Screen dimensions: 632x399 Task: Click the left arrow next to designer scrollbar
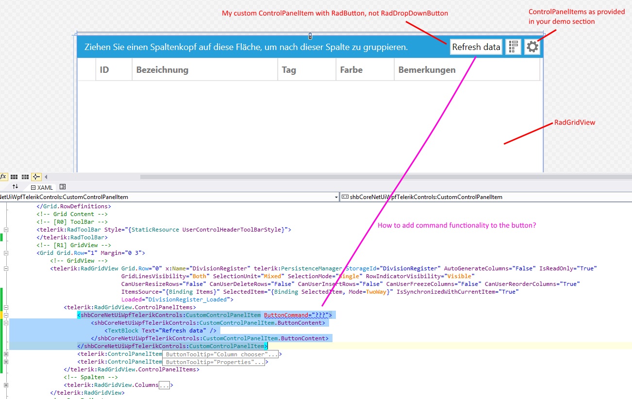point(46,177)
